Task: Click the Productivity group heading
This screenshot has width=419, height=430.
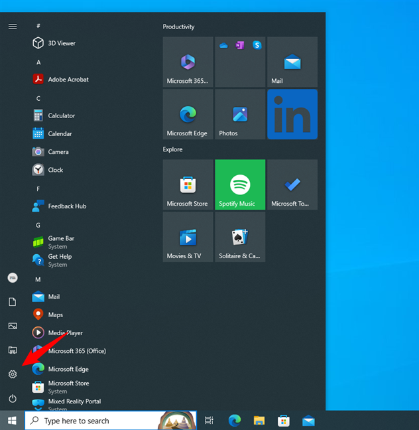Action: (x=178, y=27)
